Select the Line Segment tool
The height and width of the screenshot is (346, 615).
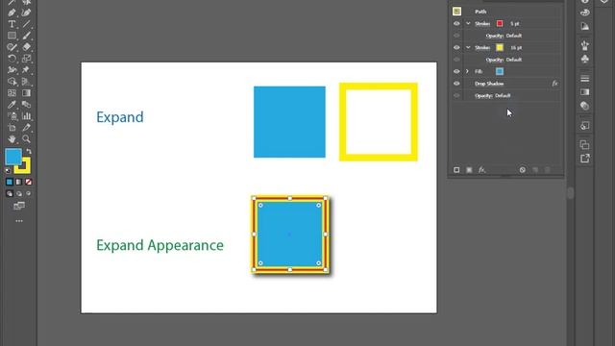coord(26,24)
